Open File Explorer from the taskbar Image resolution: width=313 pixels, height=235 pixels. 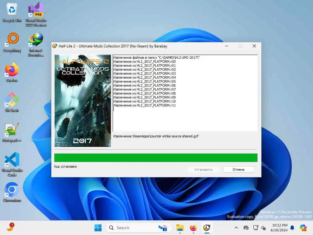[x=180, y=228]
